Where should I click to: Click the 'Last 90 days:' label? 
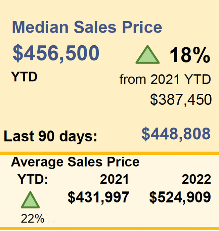tap(50, 136)
